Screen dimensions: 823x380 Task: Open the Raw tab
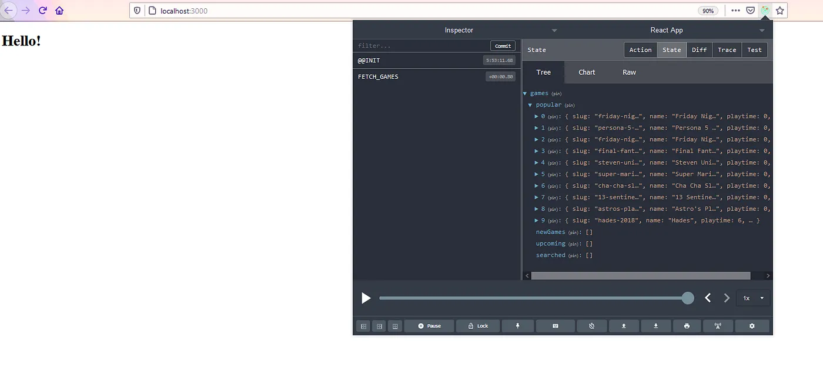point(629,72)
